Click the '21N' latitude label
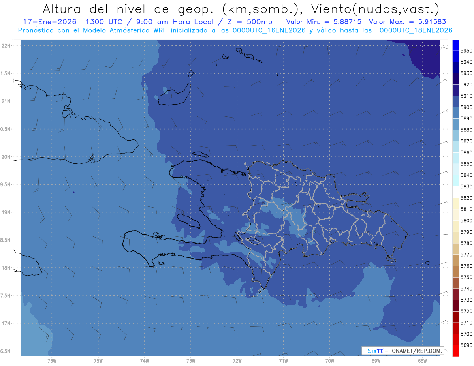Screen dimensions: 474x366 click(x=6, y=101)
